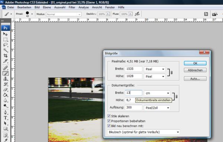Click the pixel Breite field 1535

[x=133, y=69]
